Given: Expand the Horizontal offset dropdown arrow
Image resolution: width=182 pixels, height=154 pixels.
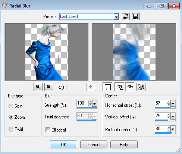Looking at the screenshot, I should [x=173, y=103].
